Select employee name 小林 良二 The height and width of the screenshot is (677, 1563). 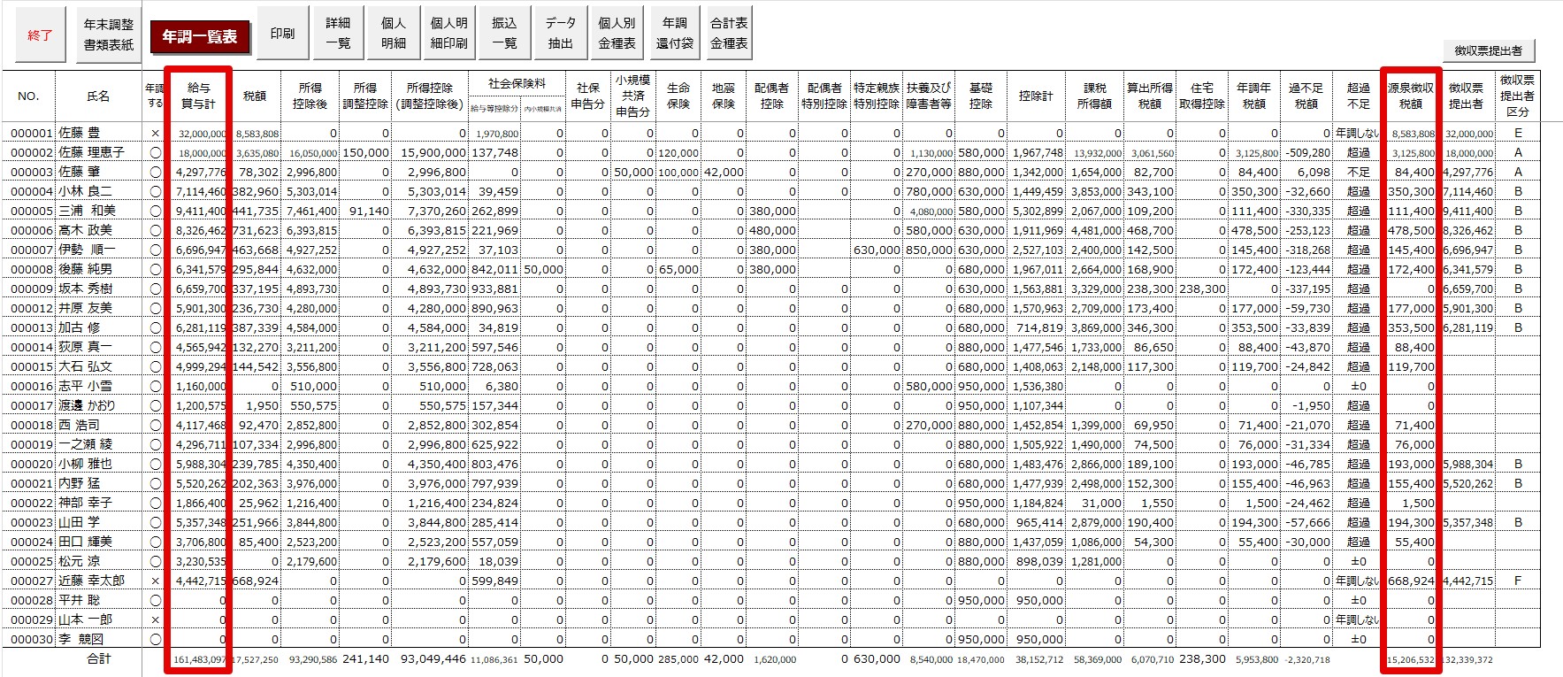pyautogui.click(x=86, y=191)
